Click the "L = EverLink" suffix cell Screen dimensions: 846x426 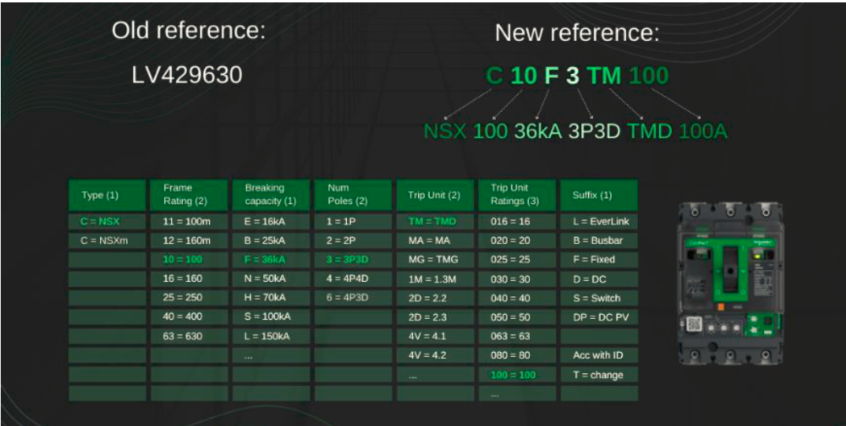[599, 221]
